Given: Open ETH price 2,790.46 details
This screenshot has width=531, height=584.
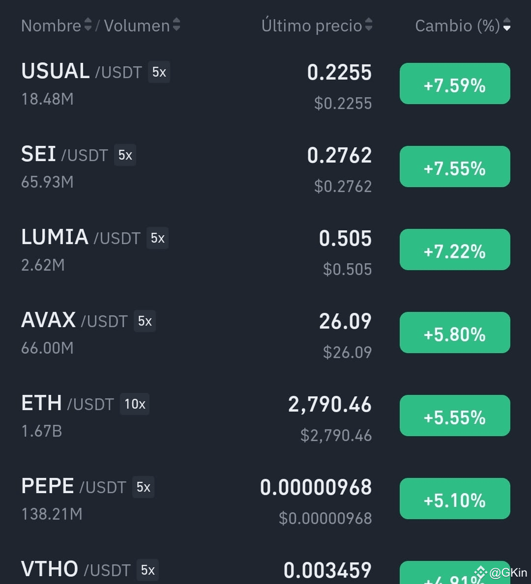Looking at the screenshot, I should click(x=329, y=405).
